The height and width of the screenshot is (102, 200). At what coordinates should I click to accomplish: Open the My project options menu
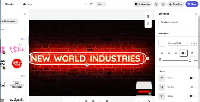pyautogui.click(x=19, y=4)
